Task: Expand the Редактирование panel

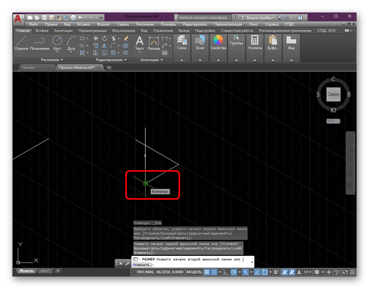Action: tap(111, 60)
